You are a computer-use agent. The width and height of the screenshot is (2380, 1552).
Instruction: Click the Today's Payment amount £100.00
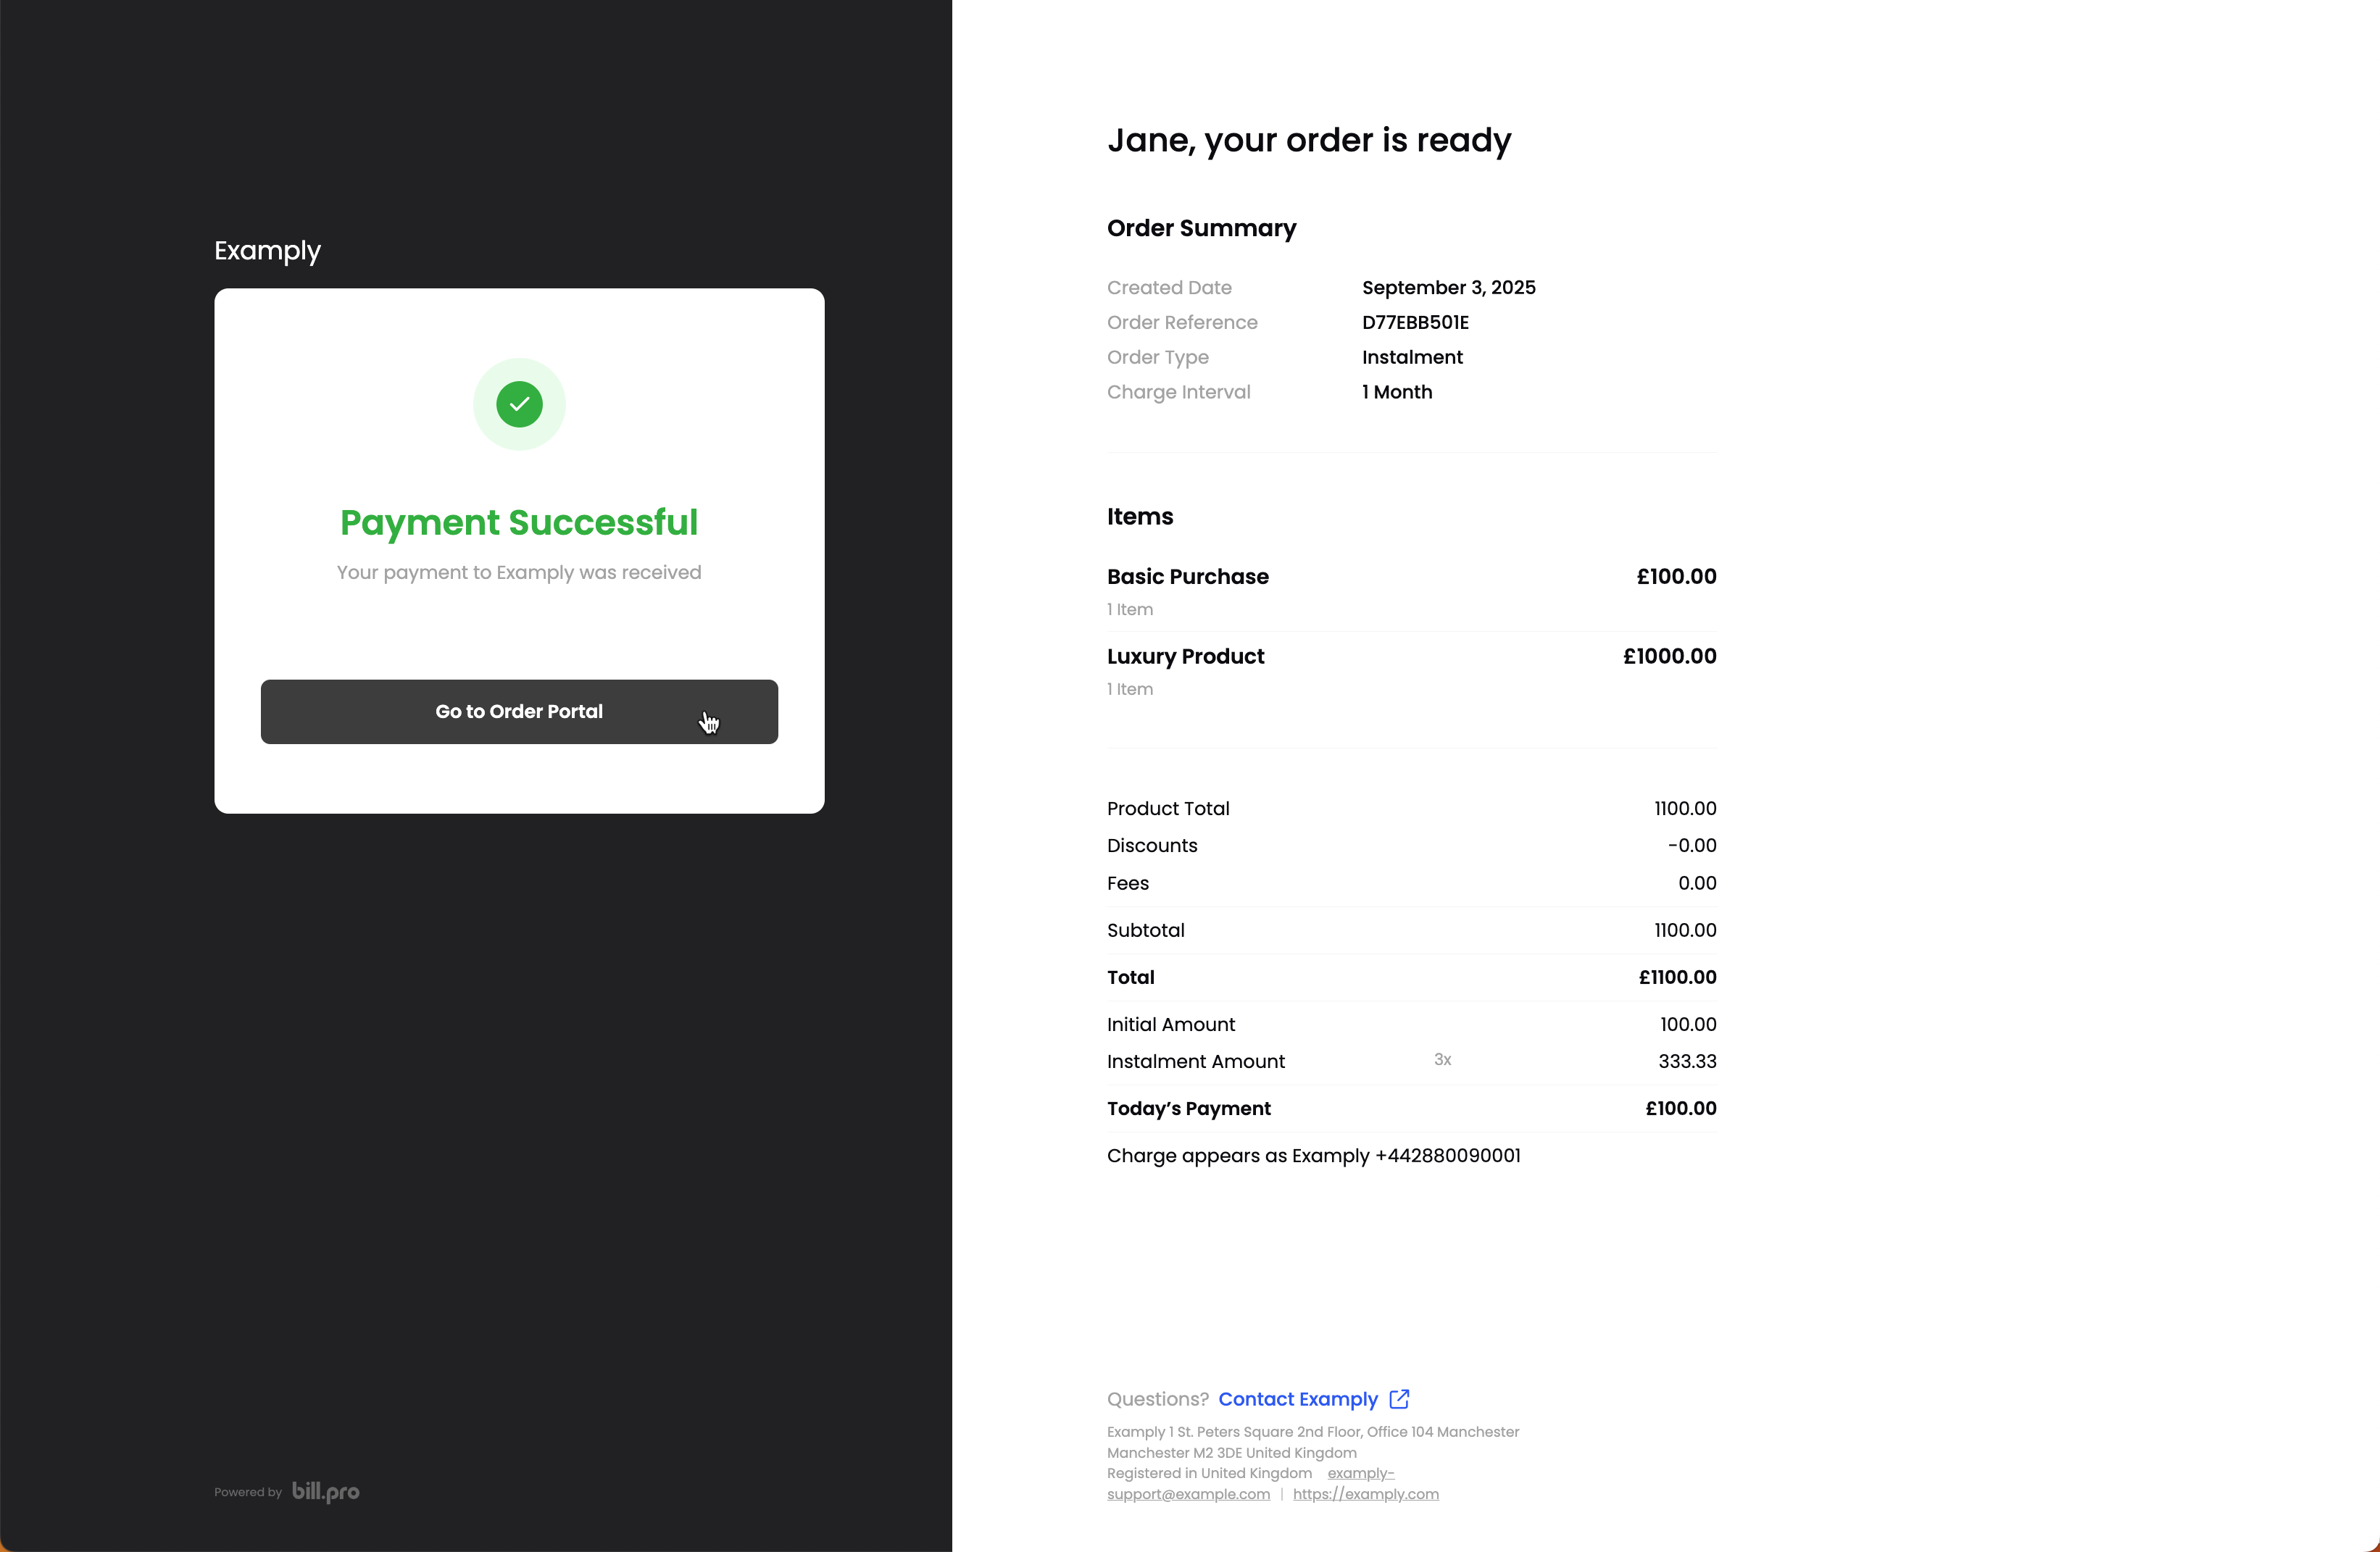click(x=1679, y=1108)
